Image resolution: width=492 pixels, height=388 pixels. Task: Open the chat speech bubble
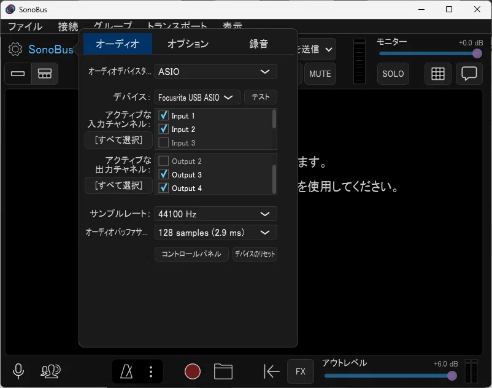point(469,74)
